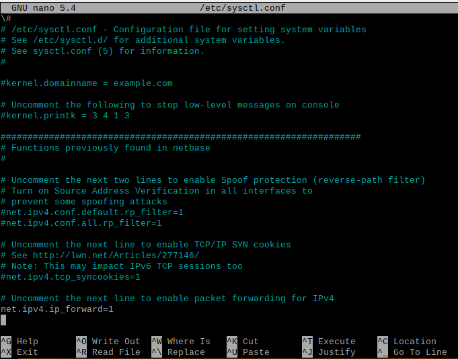The image size is (458, 359).
Task: Click the ^O Write Out shortcut
Action: click(108, 342)
